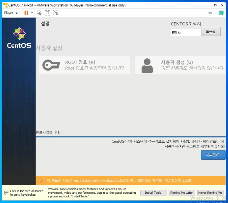Click the 사용자 설정 heading
Image resolution: width=228 pixels, height=203 pixels.
(49, 48)
